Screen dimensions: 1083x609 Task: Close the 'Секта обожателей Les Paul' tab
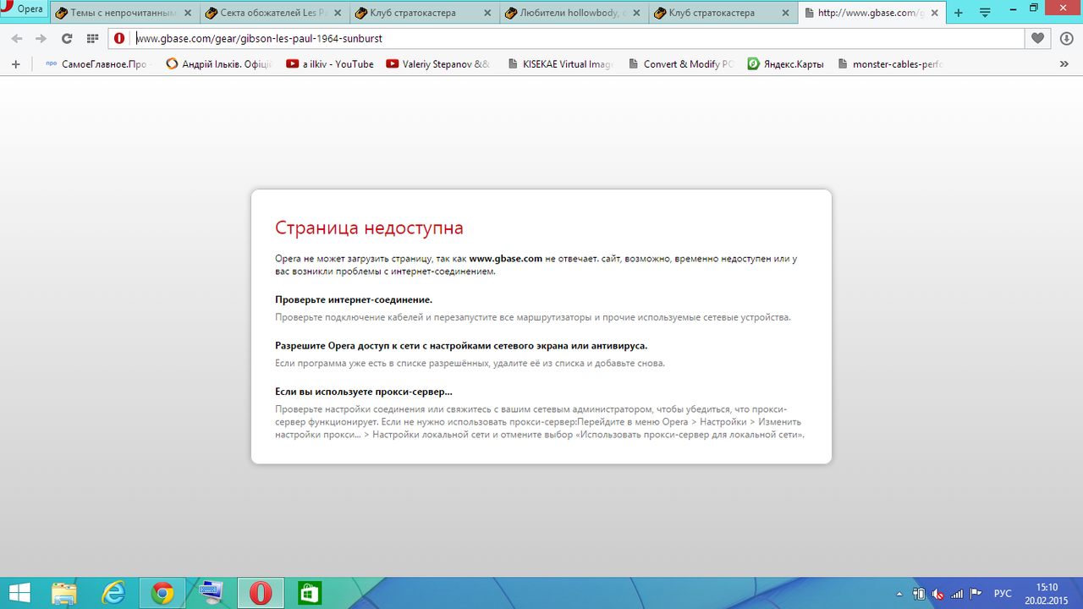tap(338, 13)
